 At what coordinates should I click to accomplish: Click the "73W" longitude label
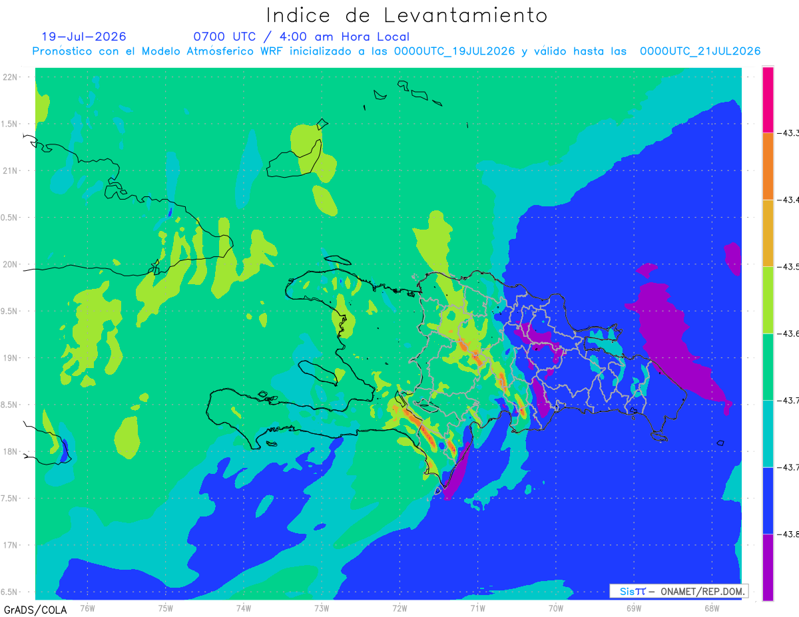322,608
